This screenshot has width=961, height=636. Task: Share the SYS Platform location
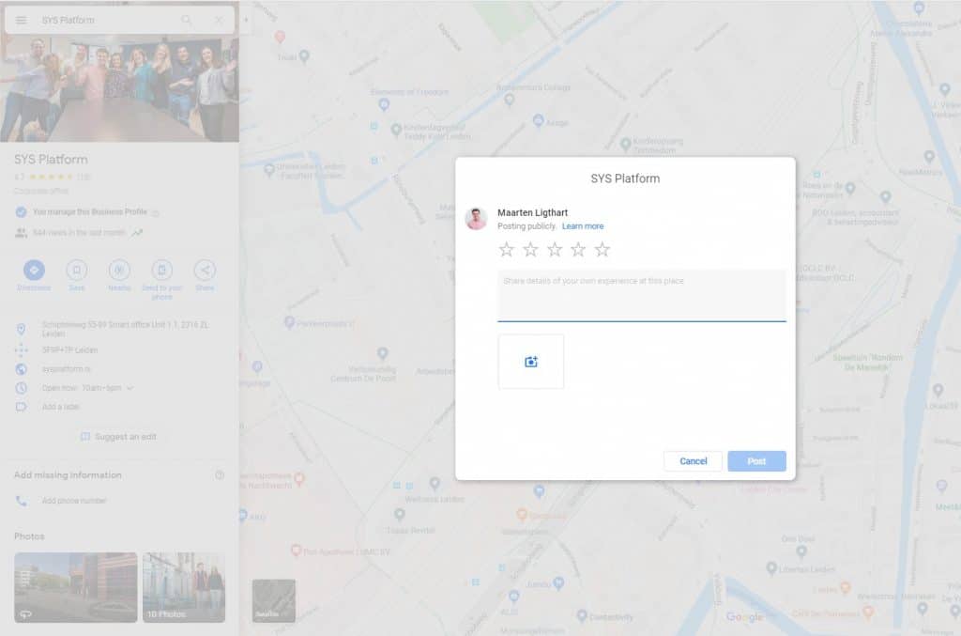pos(205,270)
